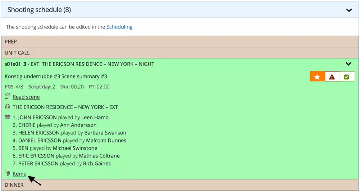Click cast row ERIC ERICSSON played by Mathias Coltrane
Image resolution: width=359 pixels, height=191 pixels.
pyautogui.click(x=66, y=156)
